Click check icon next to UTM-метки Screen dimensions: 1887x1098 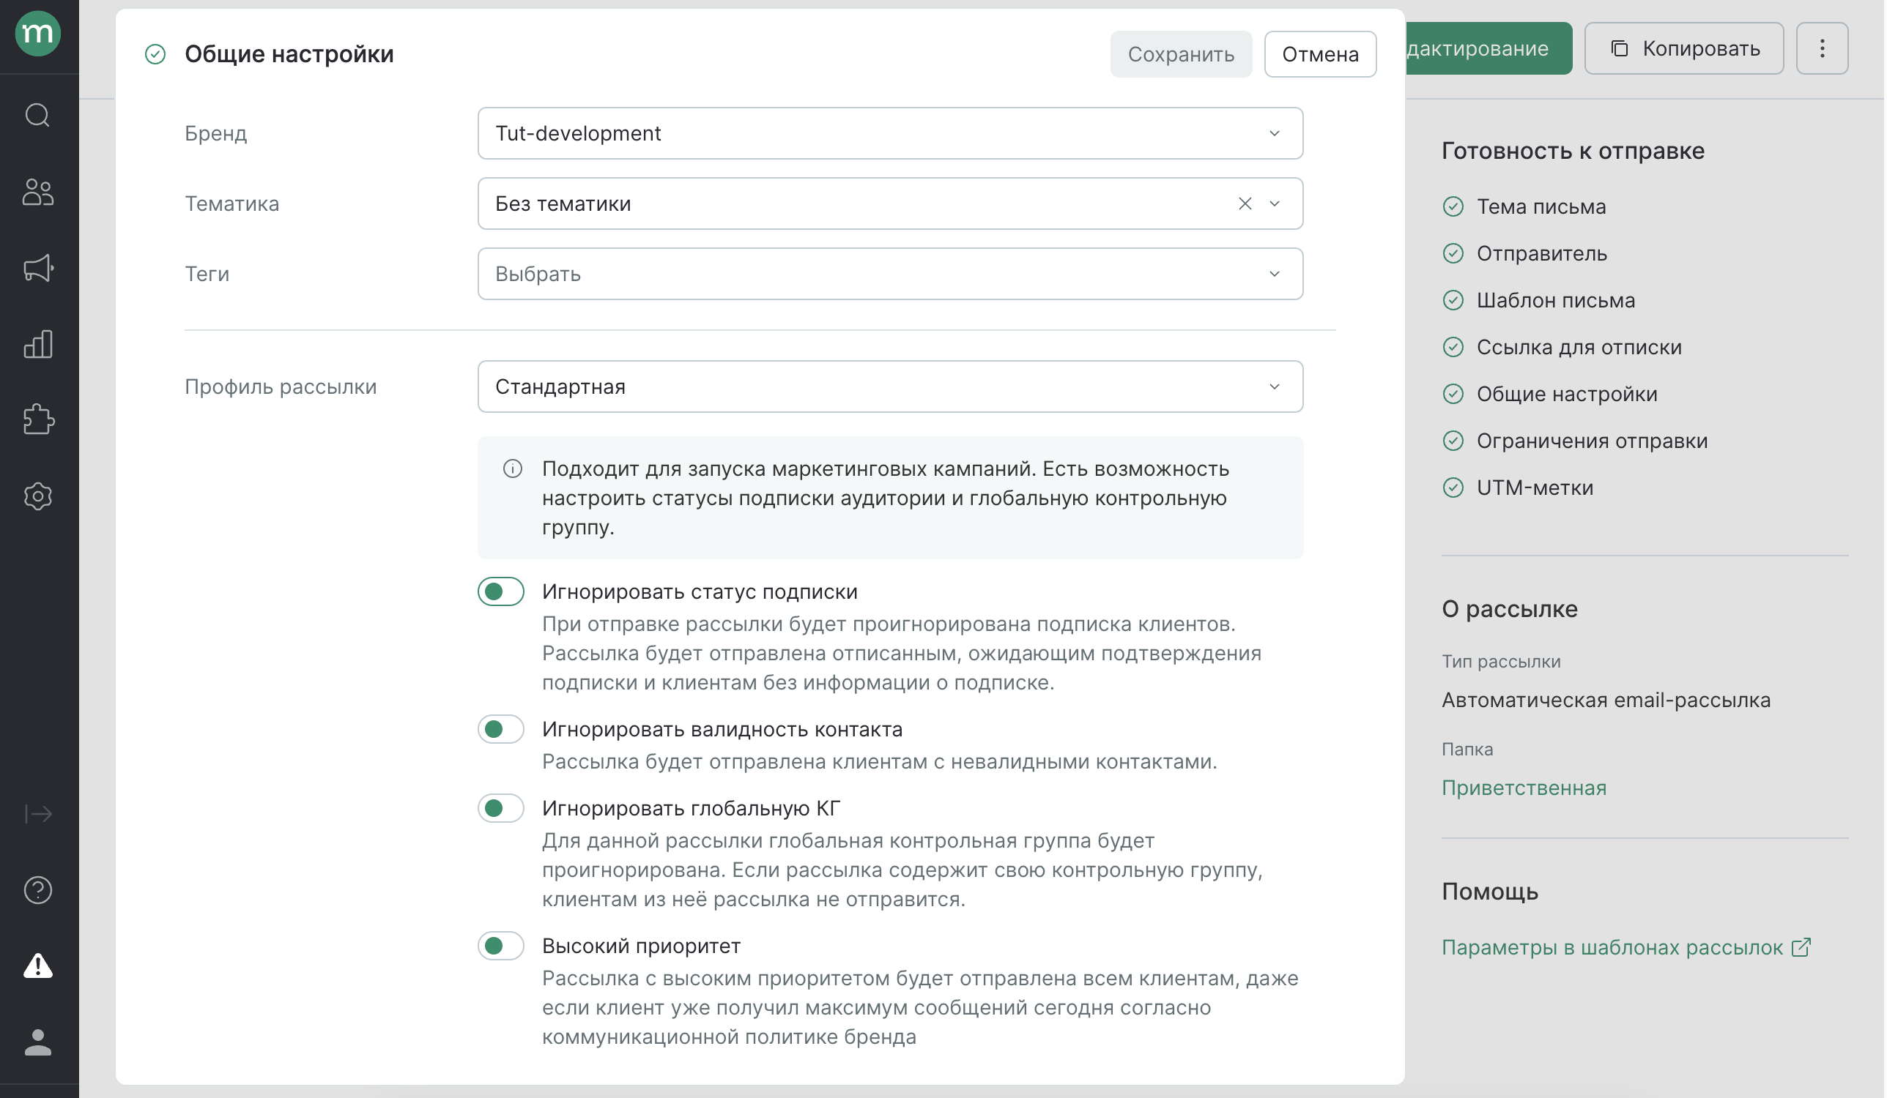coord(1453,488)
